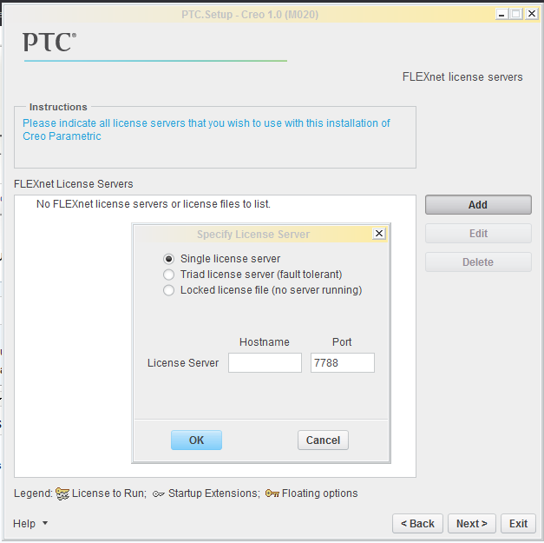
Task: Confirm with the OK button
Action: [196, 440]
